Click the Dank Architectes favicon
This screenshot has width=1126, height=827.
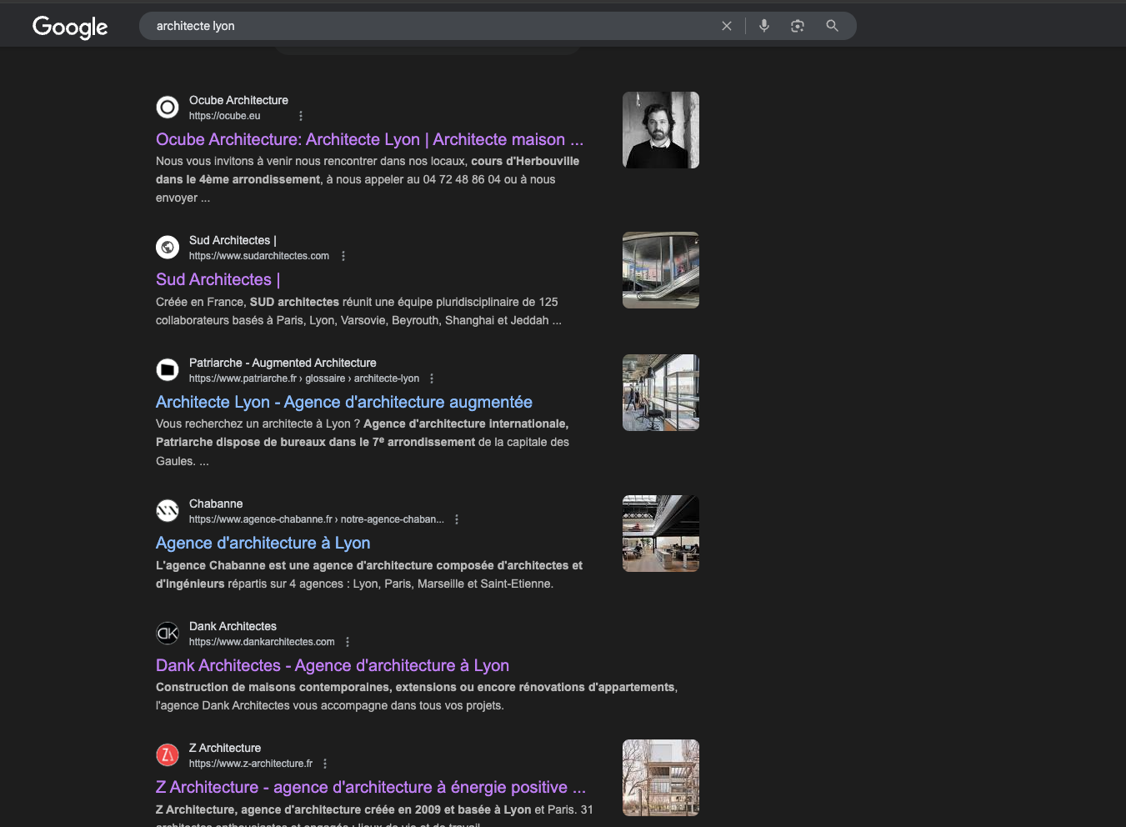[x=168, y=634]
